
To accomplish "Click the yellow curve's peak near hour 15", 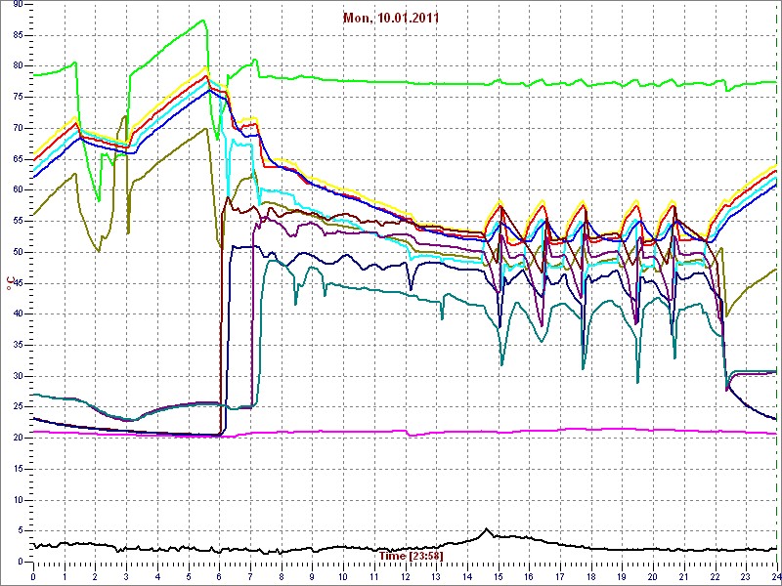I will [500, 201].
